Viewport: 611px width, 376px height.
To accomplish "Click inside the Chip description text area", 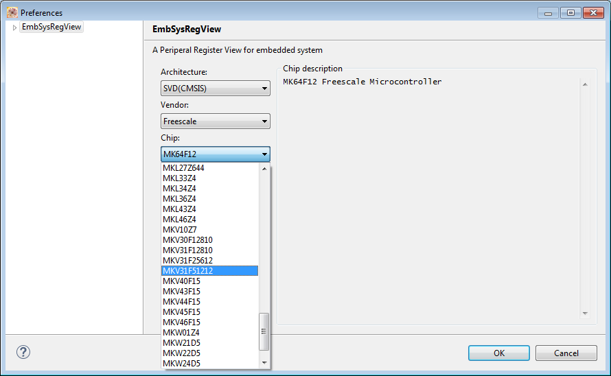I will 430,199.
